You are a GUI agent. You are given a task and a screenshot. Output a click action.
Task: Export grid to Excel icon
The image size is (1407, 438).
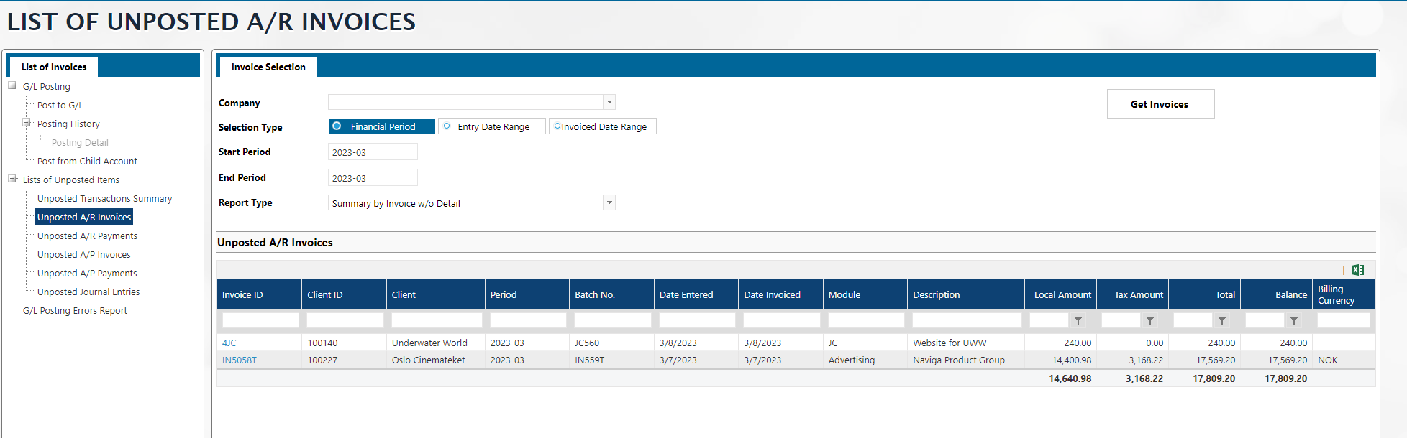coord(1357,270)
